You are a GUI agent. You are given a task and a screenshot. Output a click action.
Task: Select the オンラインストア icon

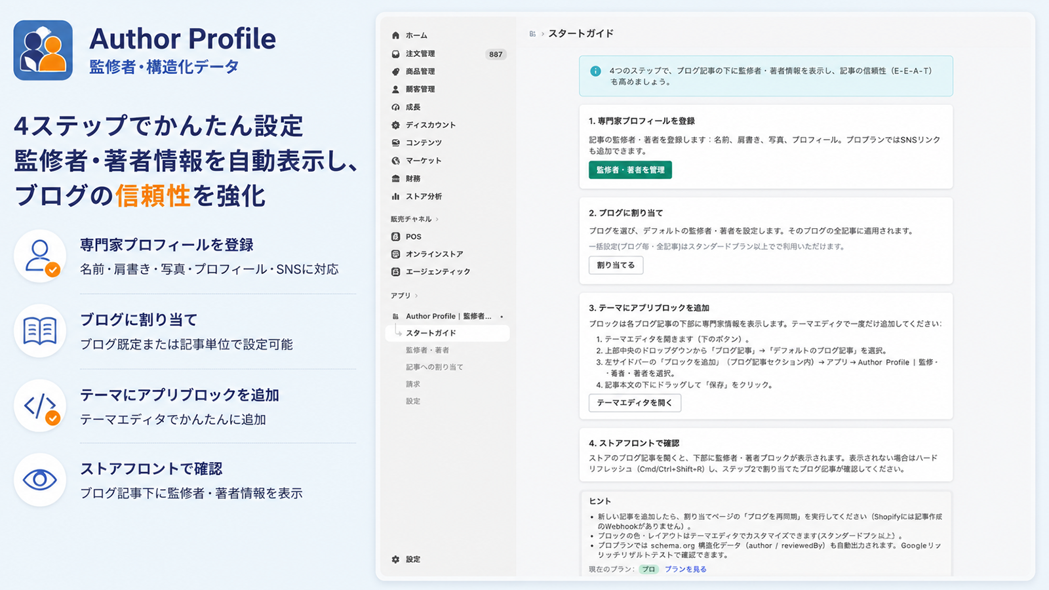tap(395, 254)
